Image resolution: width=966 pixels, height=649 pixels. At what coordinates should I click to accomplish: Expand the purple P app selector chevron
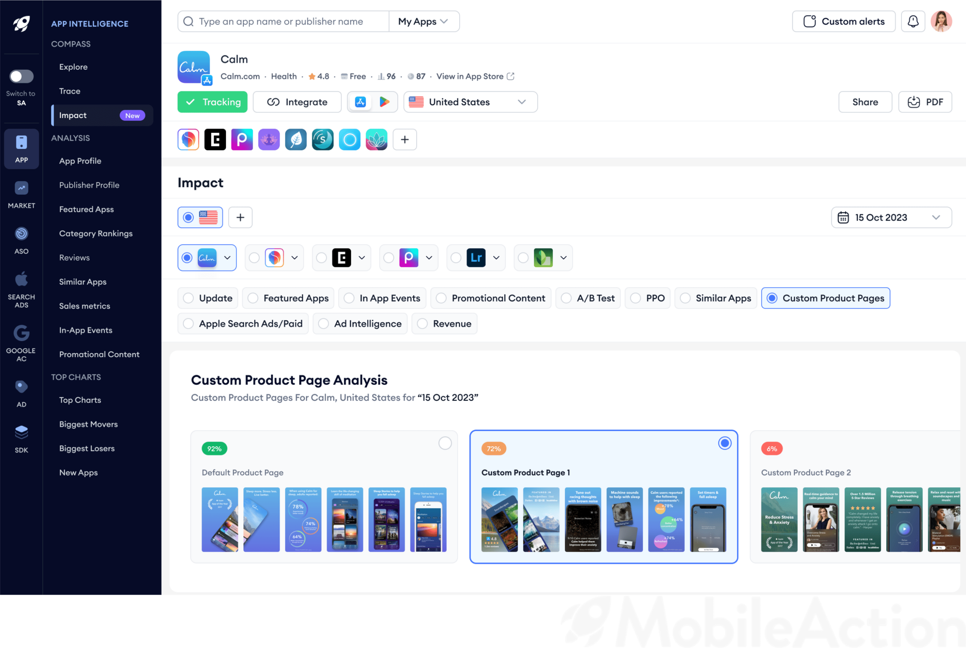(429, 258)
